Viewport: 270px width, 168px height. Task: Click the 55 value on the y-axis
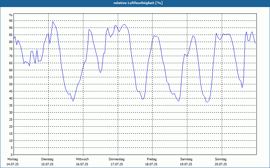pyautogui.click(x=11, y=77)
